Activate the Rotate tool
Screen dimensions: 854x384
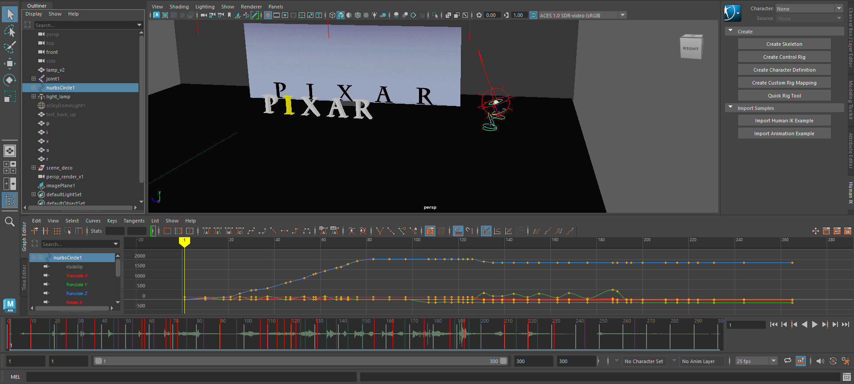10,80
